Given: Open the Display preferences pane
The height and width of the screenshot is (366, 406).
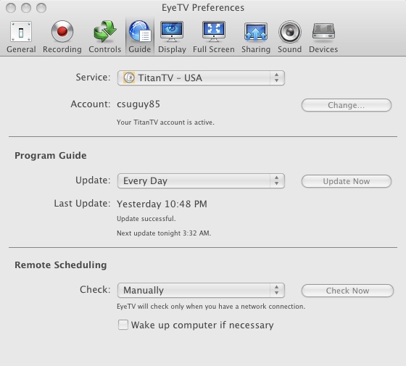Looking at the screenshot, I should coord(172,37).
